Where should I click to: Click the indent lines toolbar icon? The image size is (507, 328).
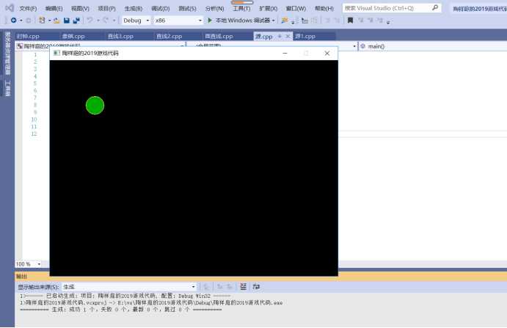click(304, 21)
